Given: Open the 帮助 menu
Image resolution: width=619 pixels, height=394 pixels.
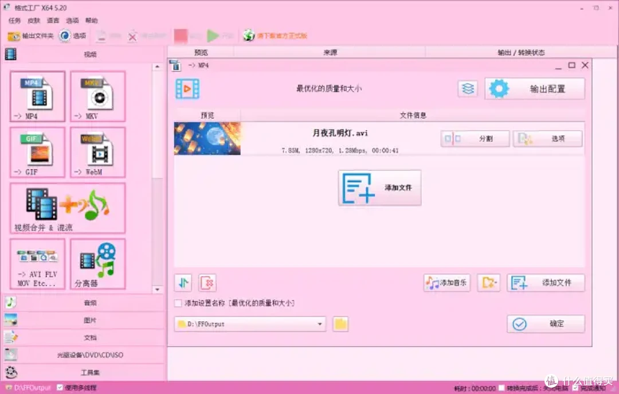Looking at the screenshot, I should click(x=92, y=20).
